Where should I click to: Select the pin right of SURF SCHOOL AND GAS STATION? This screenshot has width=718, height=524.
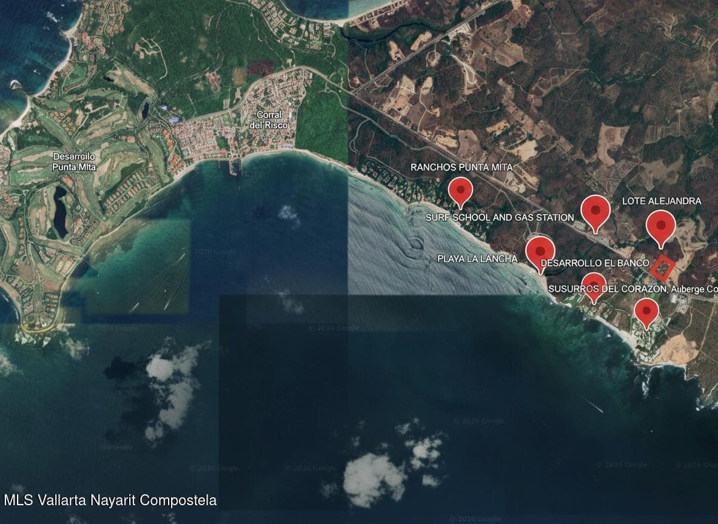pyautogui.click(x=596, y=213)
